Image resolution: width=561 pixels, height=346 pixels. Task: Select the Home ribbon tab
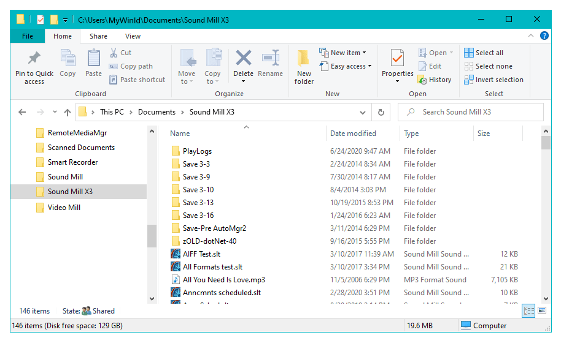tap(63, 36)
